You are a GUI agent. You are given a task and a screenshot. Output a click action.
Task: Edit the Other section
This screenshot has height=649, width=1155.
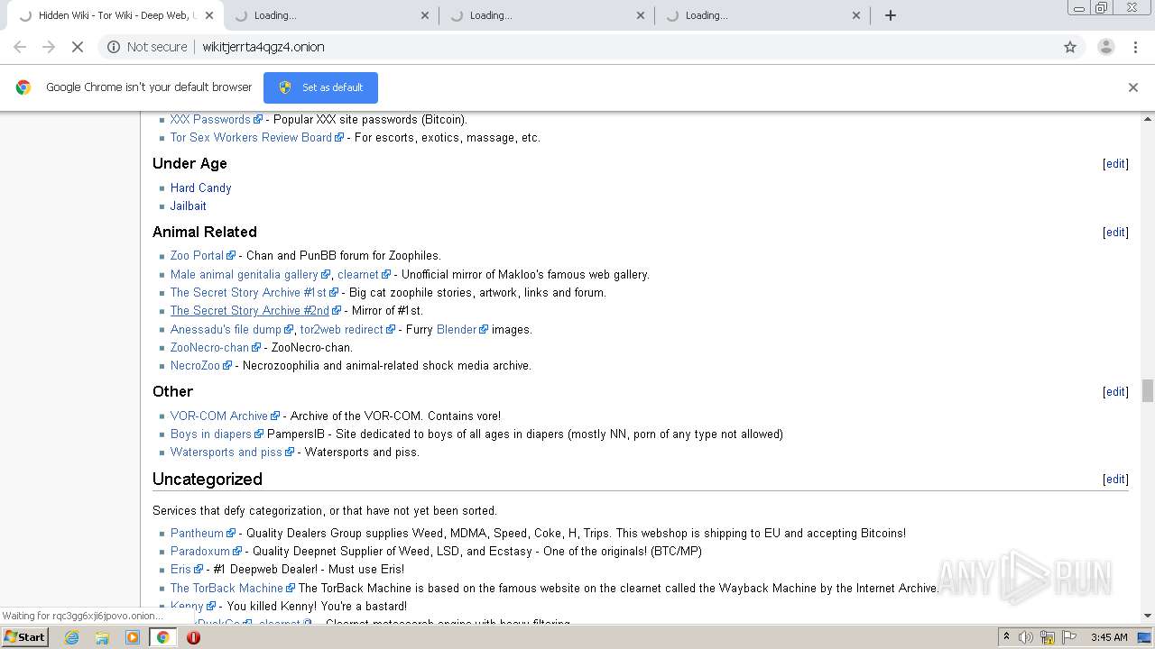pyautogui.click(x=1115, y=392)
